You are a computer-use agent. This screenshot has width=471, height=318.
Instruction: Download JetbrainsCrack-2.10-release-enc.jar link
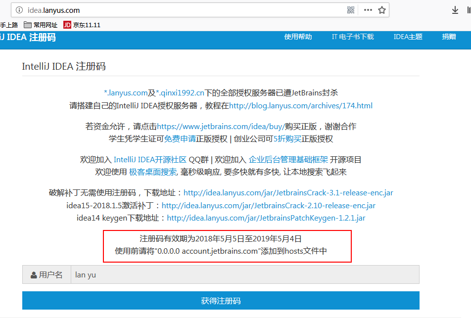(x=269, y=206)
